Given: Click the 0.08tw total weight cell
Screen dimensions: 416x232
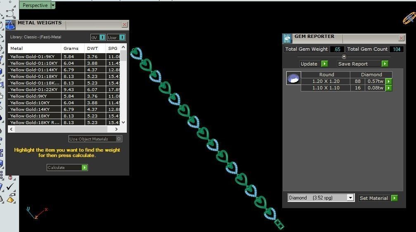Looking at the screenshot, I should (375, 88).
